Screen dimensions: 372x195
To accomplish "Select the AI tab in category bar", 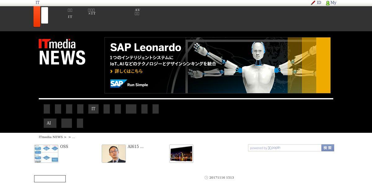I will coord(50,123).
